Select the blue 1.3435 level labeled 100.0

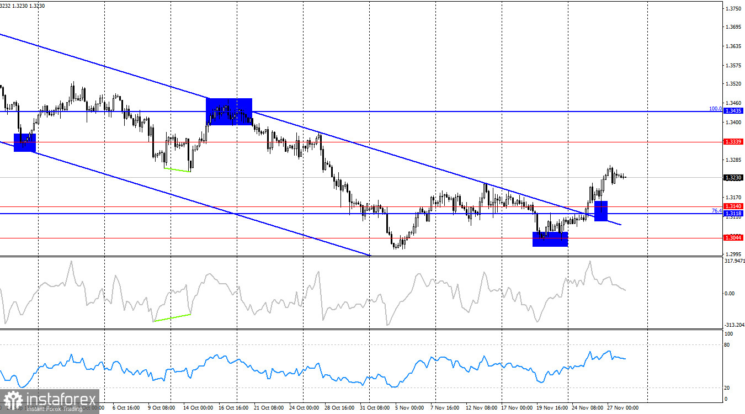point(734,110)
